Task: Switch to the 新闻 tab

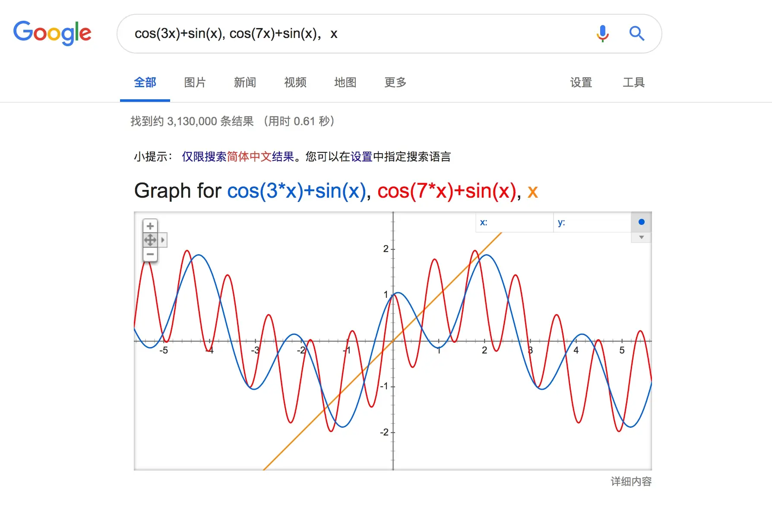Action: (x=245, y=82)
